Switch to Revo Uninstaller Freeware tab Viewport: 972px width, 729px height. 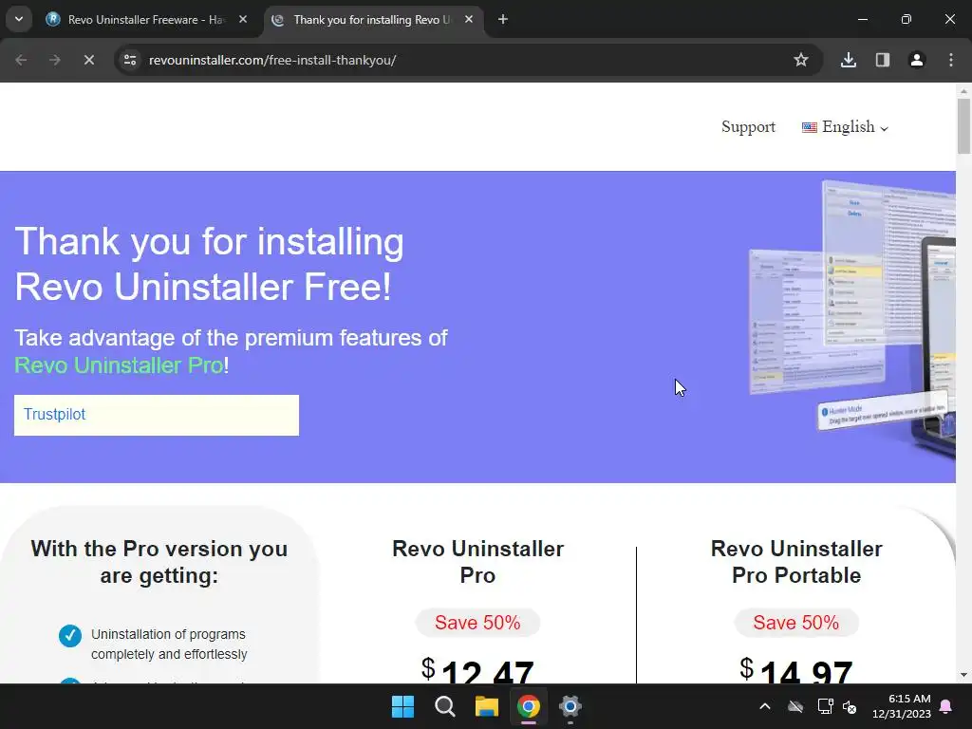pos(146,20)
